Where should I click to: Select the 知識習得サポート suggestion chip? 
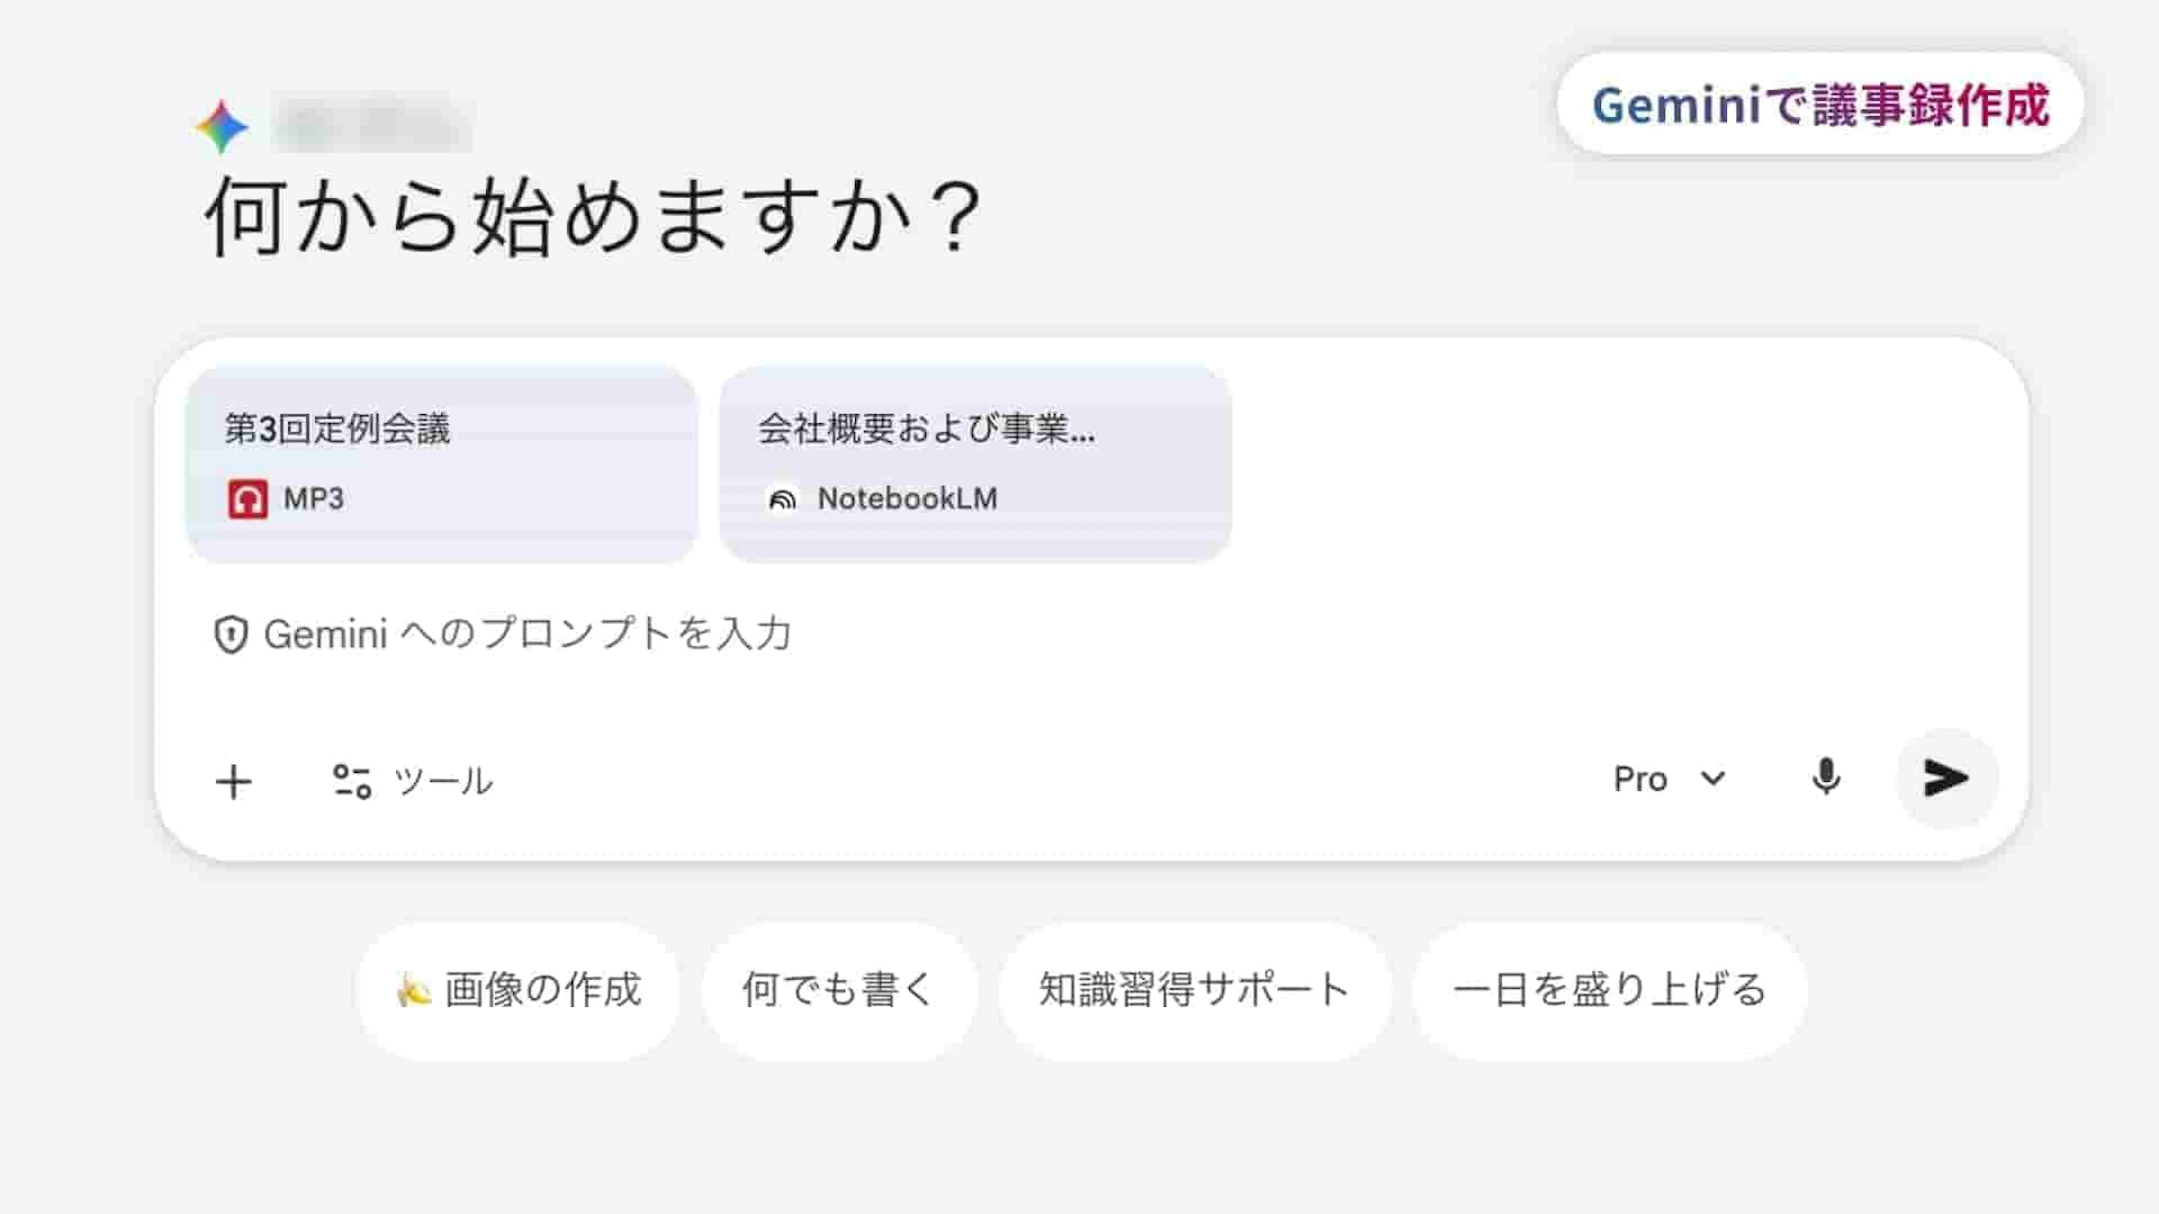pos(1194,990)
